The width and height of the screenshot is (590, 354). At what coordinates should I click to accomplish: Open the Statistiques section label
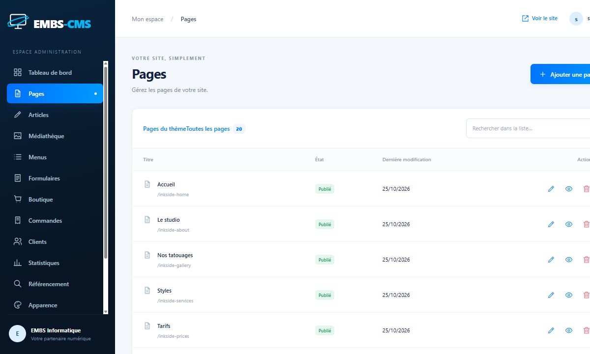[44, 263]
